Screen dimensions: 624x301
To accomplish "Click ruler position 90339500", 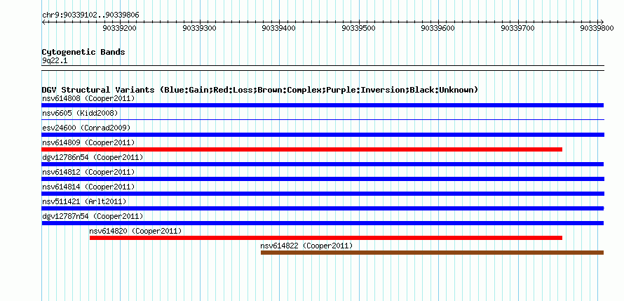I will tap(358, 28).
